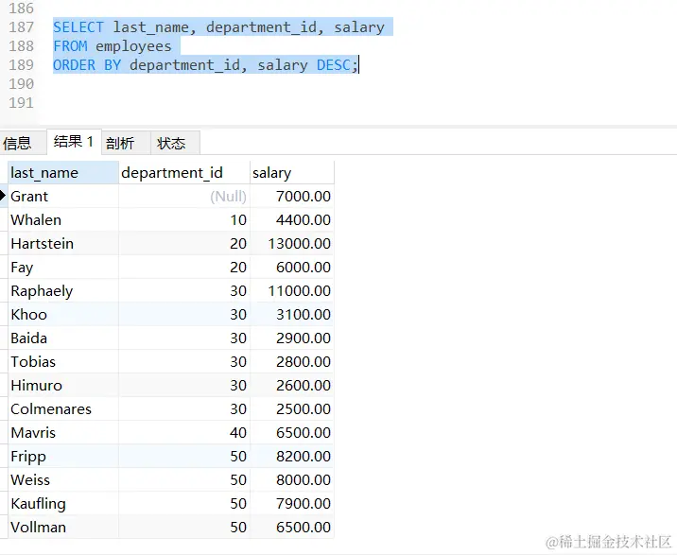
Task: Select the Fay name cell
Action: click(63, 268)
